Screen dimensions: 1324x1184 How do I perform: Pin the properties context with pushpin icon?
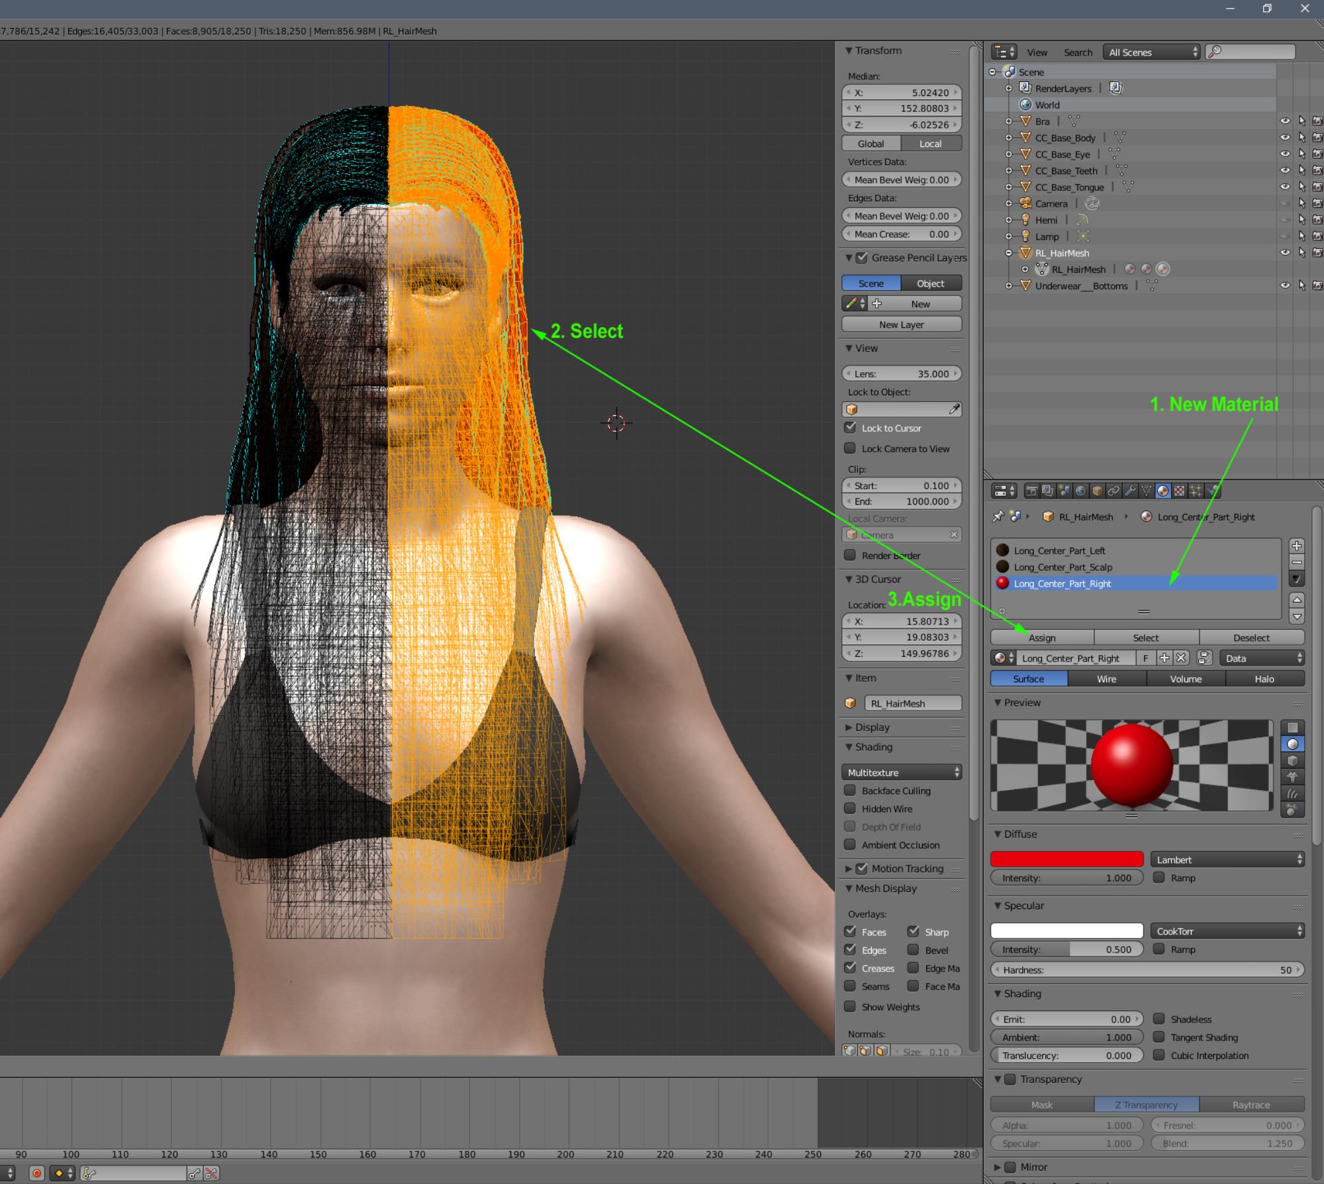998,517
